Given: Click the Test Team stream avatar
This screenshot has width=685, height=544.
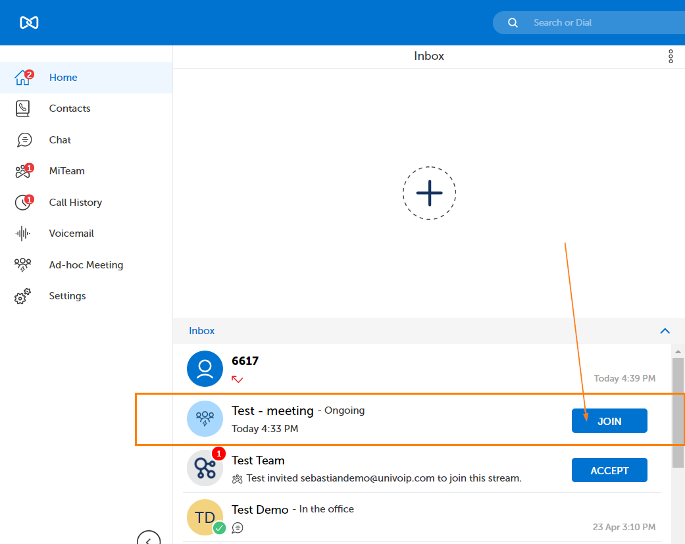Looking at the screenshot, I should (x=205, y=468).
